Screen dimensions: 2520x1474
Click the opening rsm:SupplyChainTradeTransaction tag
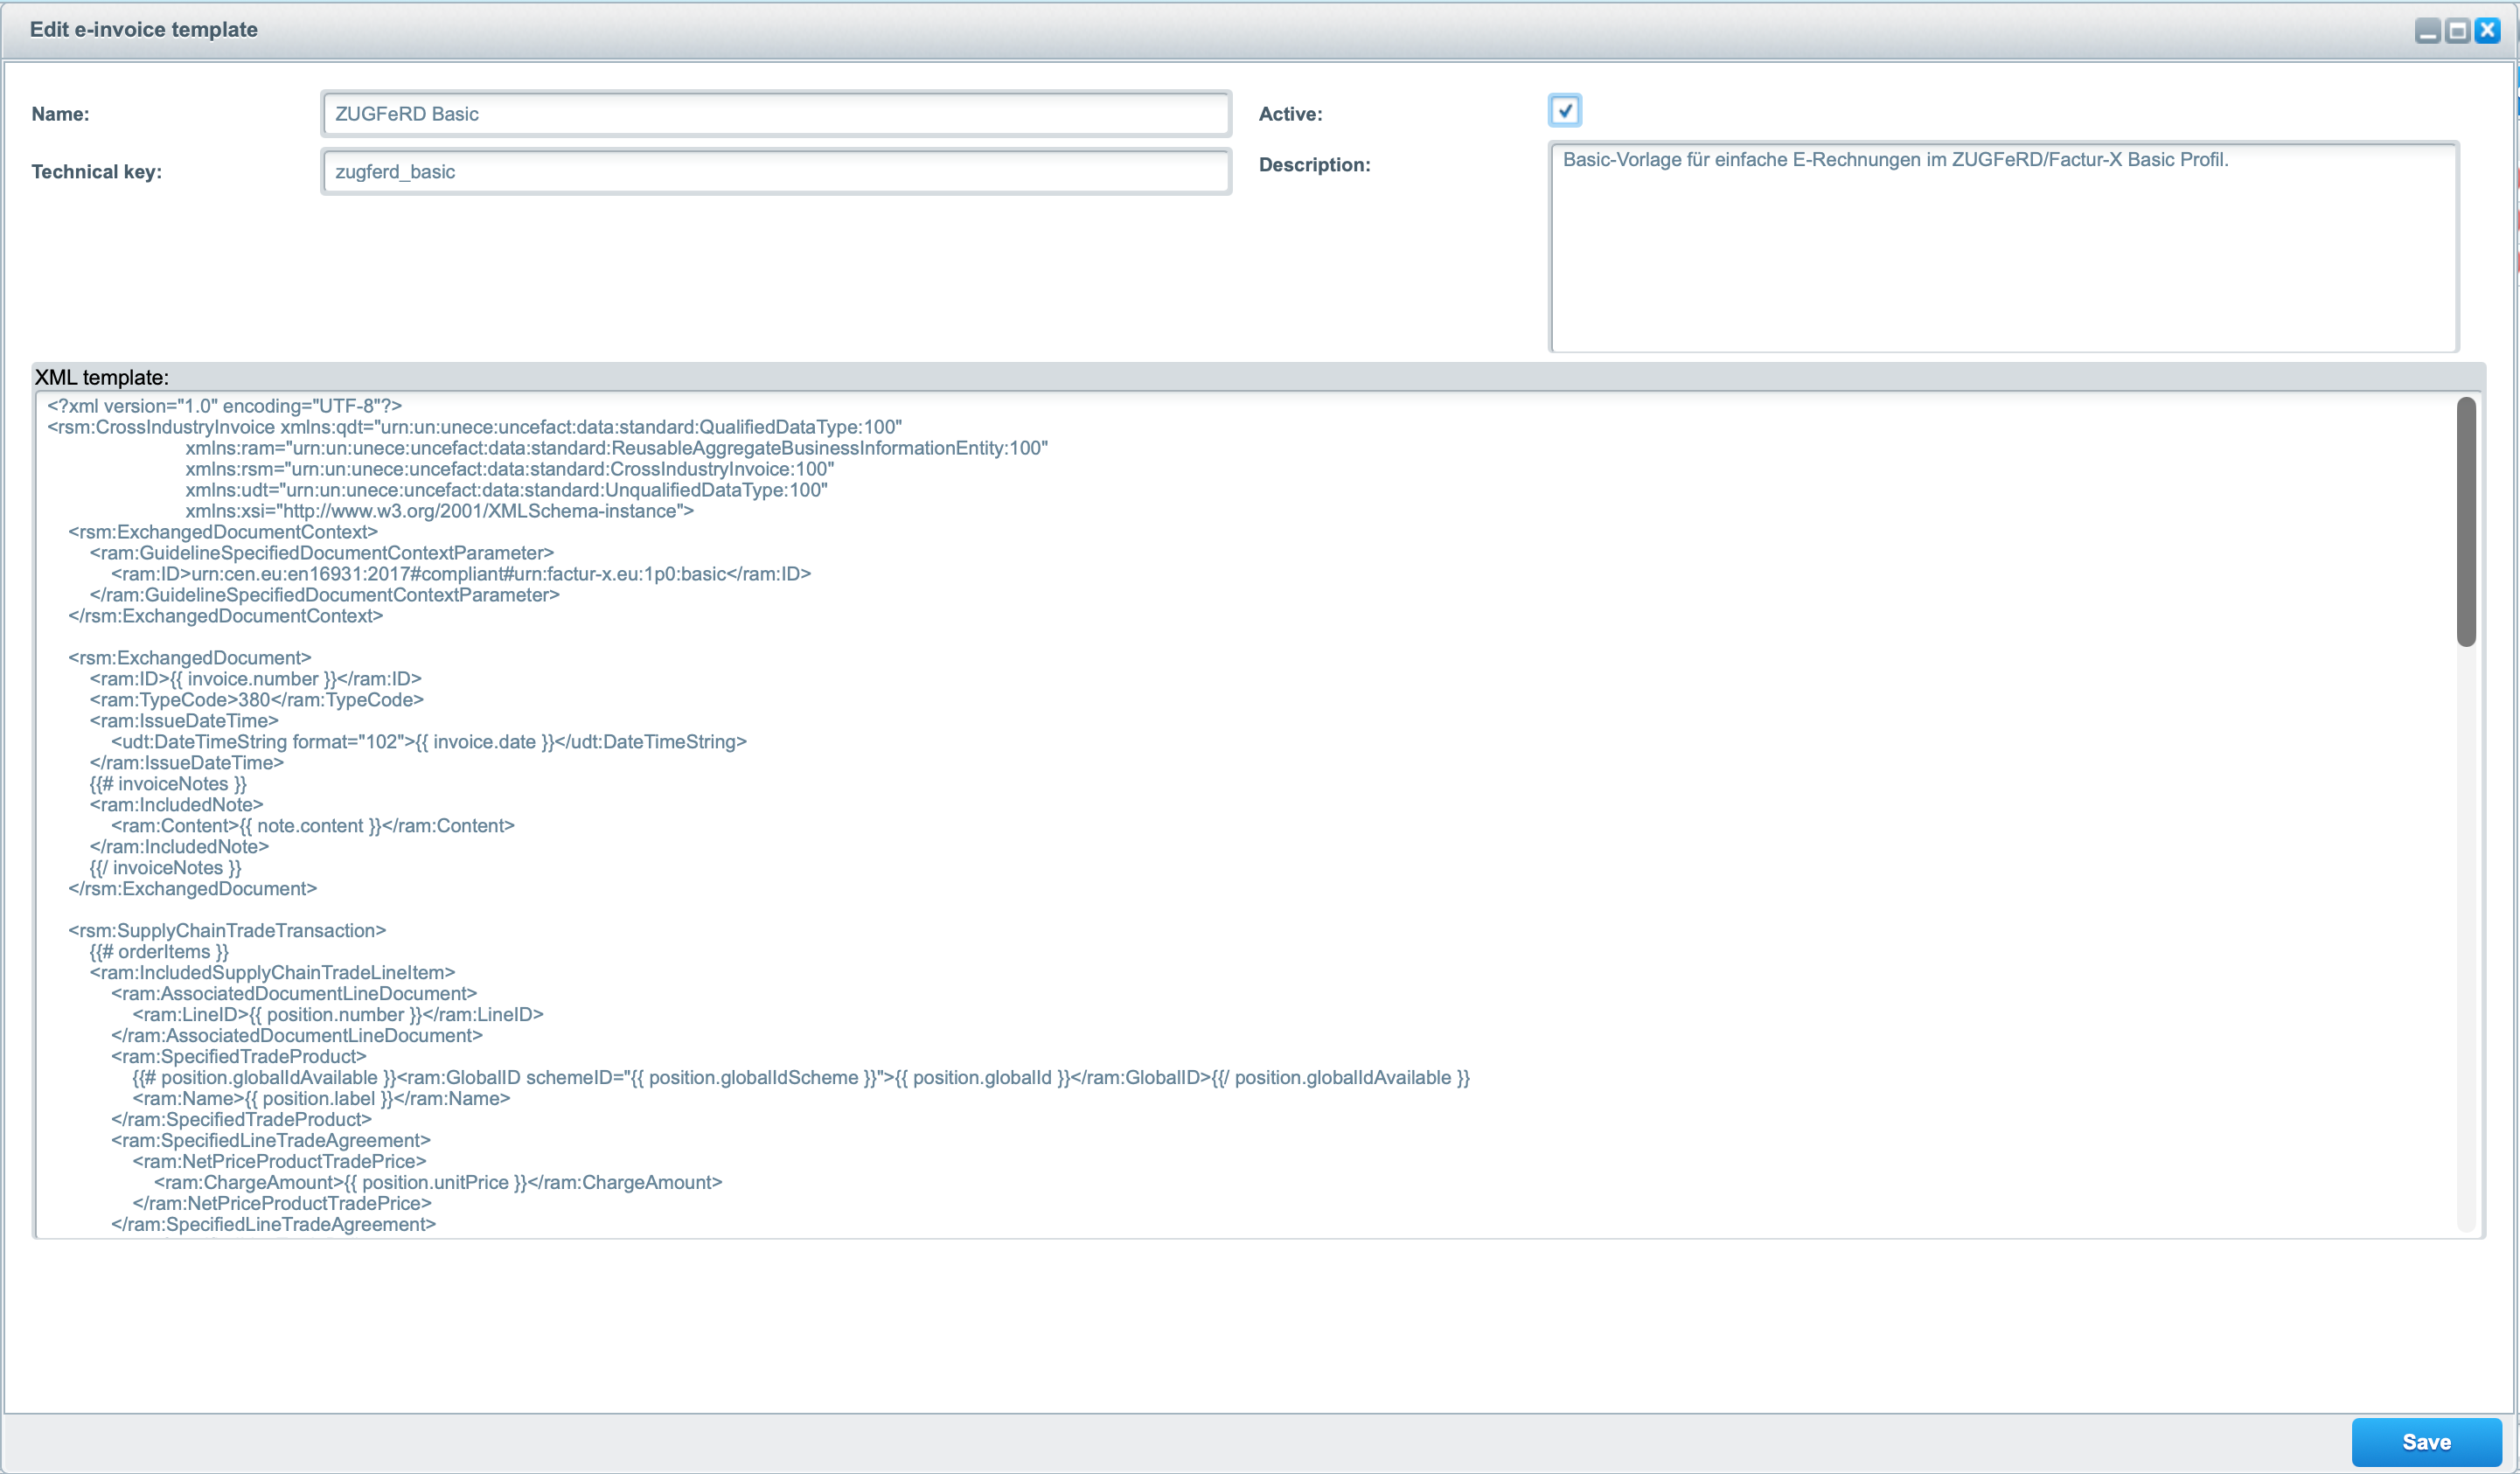click(x=227, y=931)
